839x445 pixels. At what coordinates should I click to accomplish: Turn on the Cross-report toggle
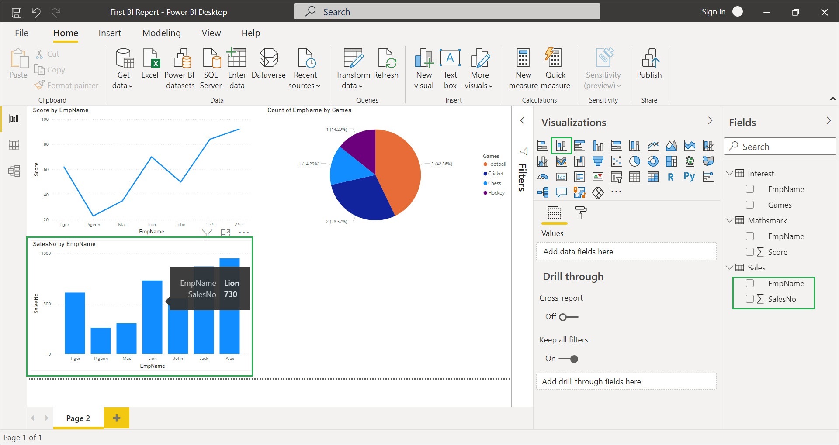tap(568, 317)
